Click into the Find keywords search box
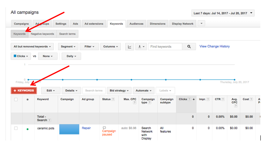This screenshot has height=150, width=271. [165, 47]
